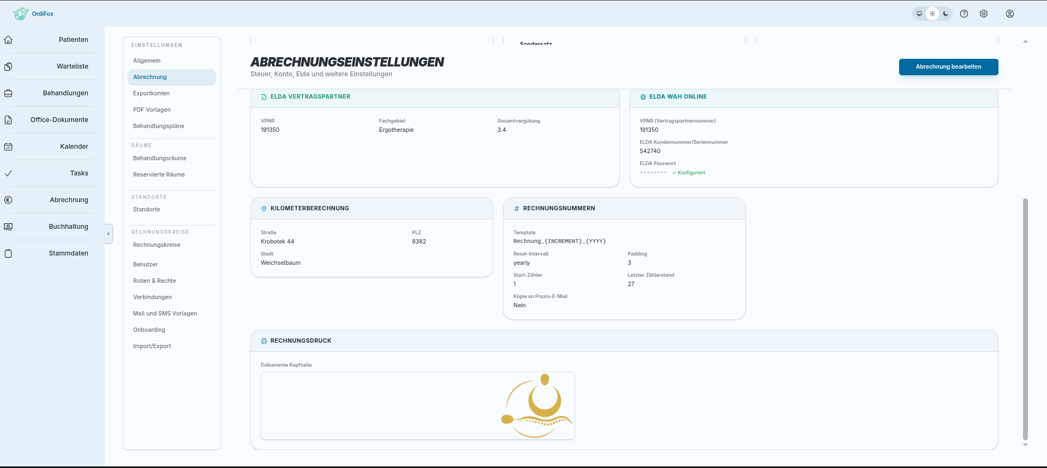
Task: Select Behandlungspläne settings entry
Action: point(172,126)
